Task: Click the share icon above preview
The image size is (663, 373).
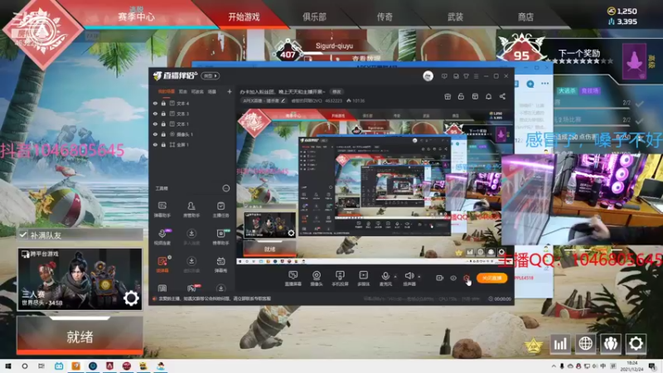Action: click(502, 96)
